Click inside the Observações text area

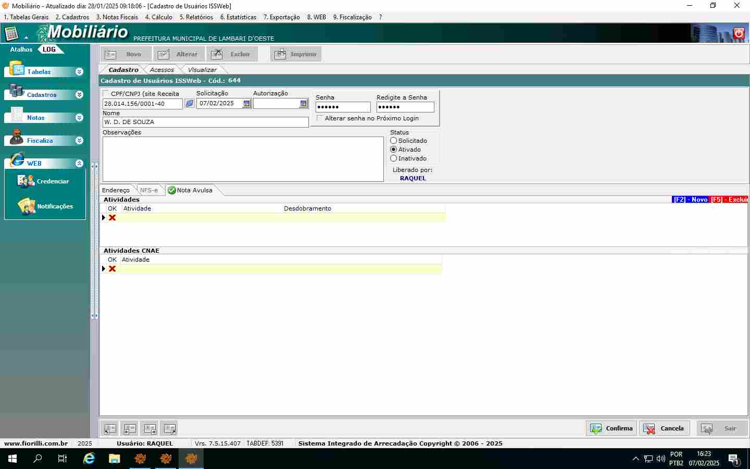coord(243,159)
